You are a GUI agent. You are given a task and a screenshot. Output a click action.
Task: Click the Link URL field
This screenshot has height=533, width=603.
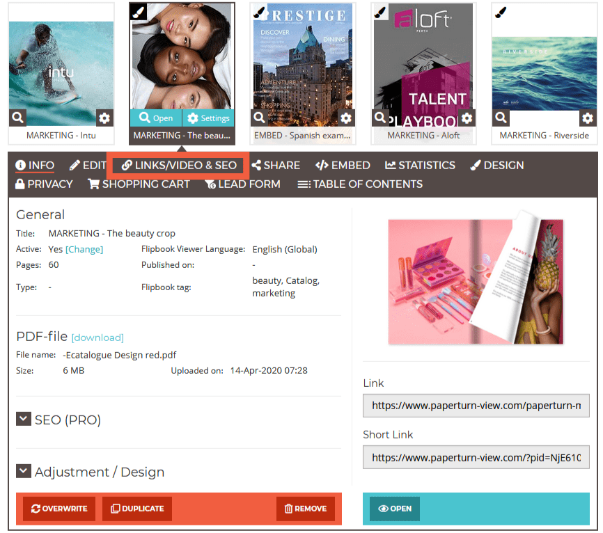click(476, 406)
